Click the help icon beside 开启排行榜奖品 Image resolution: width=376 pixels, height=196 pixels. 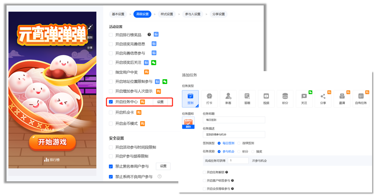pos(149,34)
